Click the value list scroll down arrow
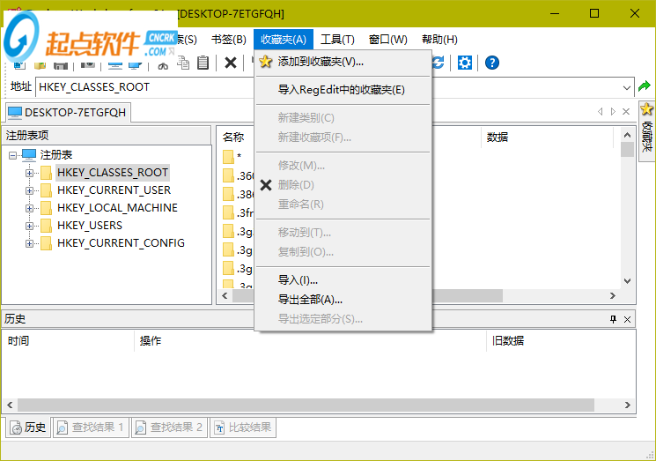 pyautogui.click(x=627, y=281)
